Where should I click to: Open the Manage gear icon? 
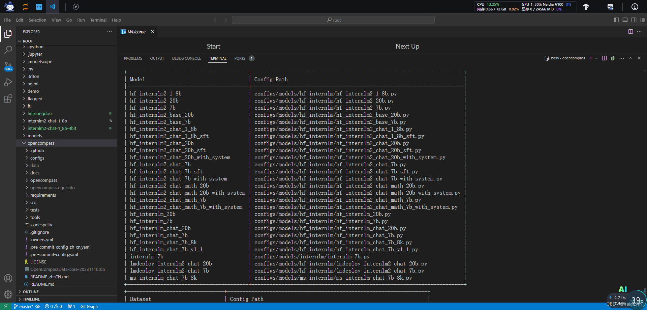(8, 294)
